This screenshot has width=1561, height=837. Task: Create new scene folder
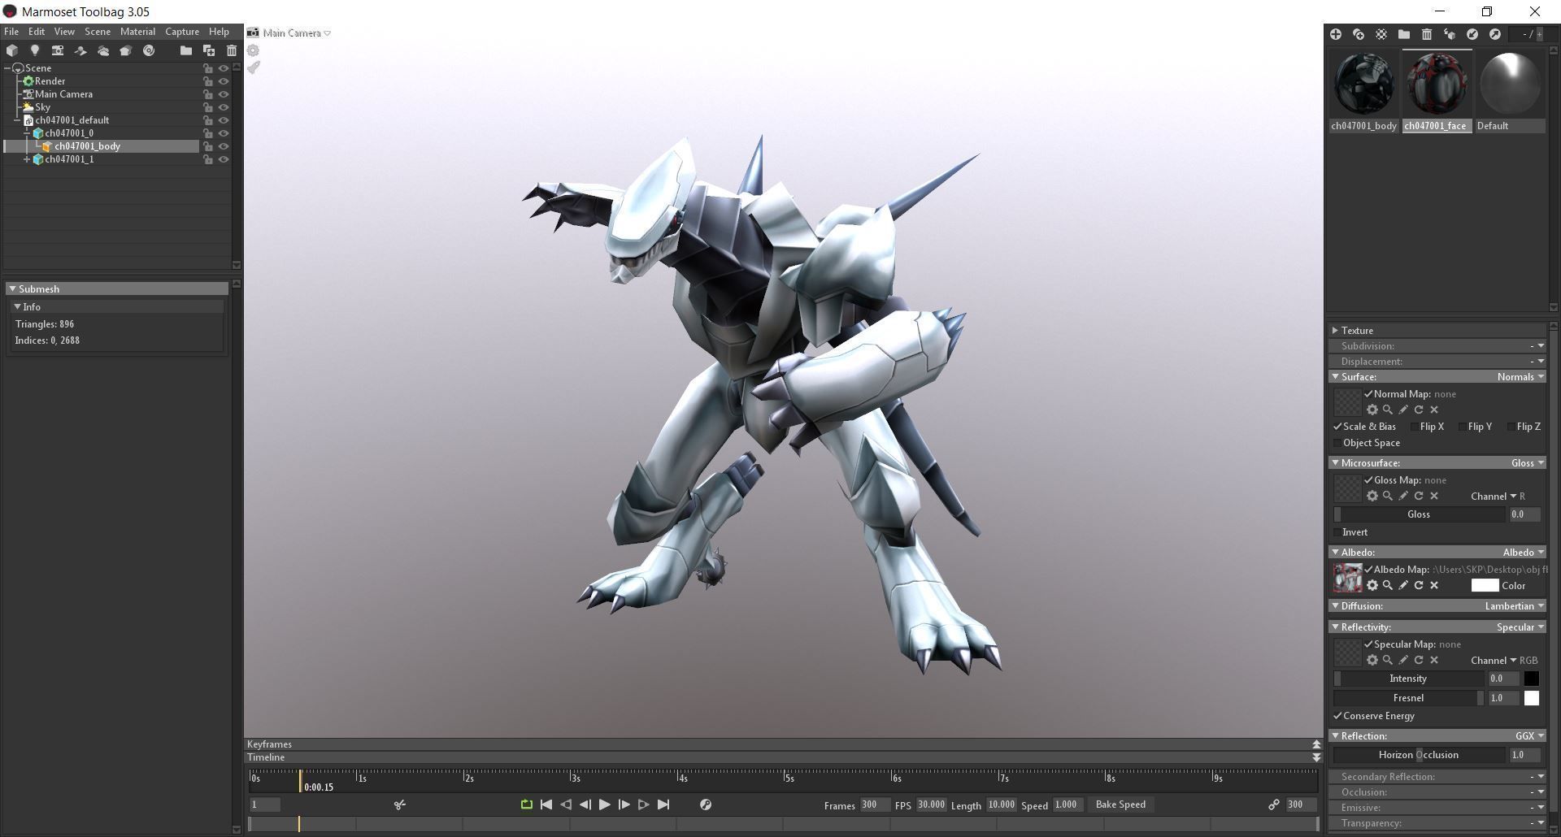(x=186, y=50)
